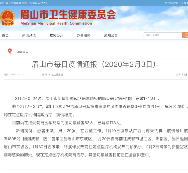
Task: Open 政务公开 navigation item
Action: click(56, 35)
